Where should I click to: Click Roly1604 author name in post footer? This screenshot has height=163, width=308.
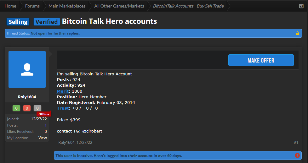point(66,143)
